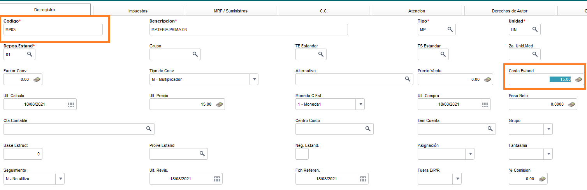Expand the Asignación dropdown
This screenshot has height=190, width=587.
(x=470, y=154)
